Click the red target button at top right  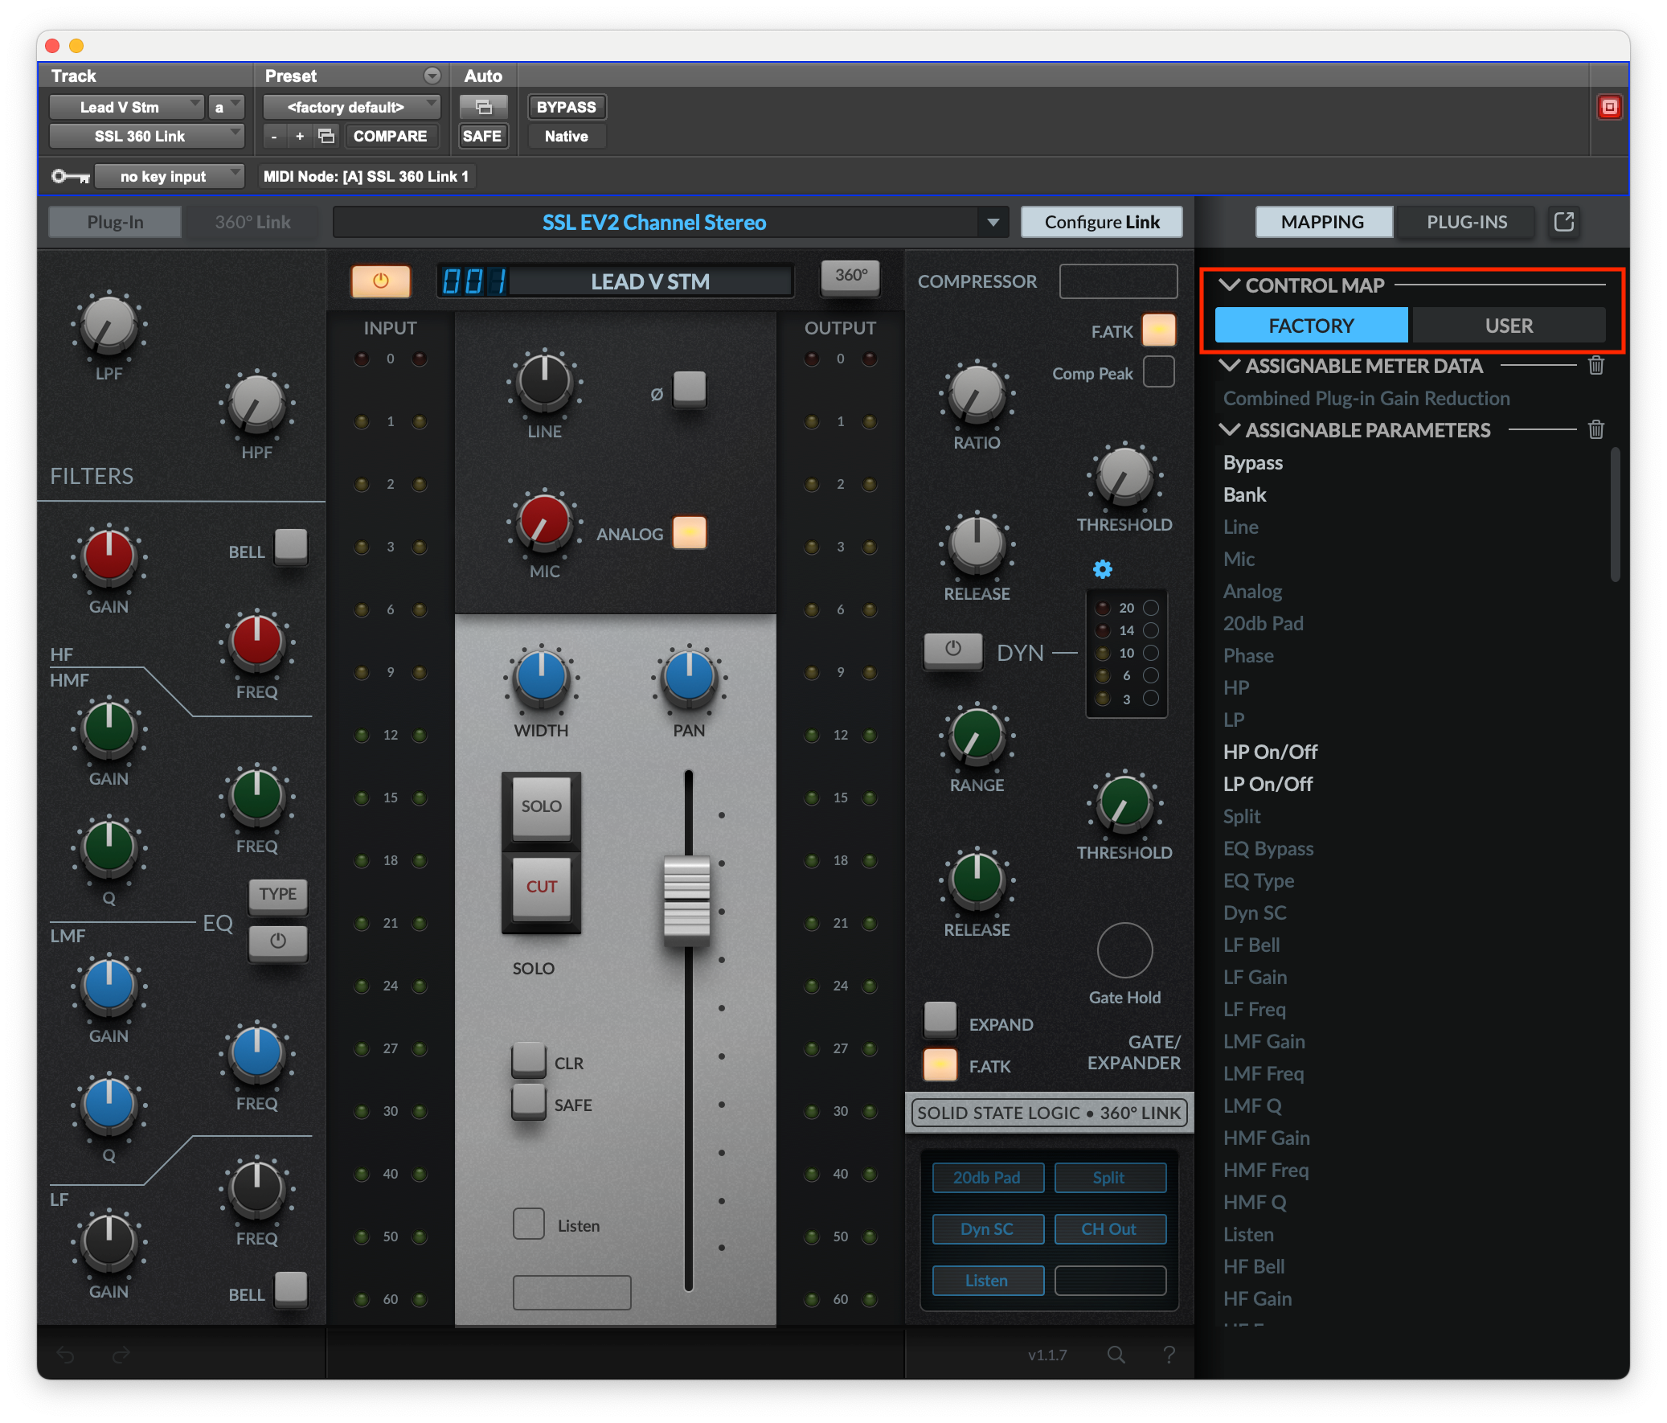(1609, 107)
